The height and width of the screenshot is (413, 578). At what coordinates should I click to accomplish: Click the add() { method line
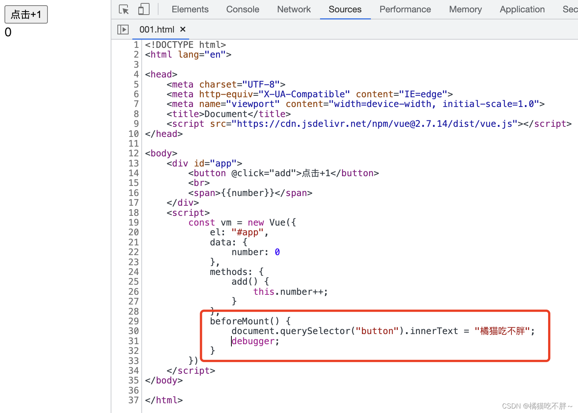pyautogui.click(x=250, y=281)
